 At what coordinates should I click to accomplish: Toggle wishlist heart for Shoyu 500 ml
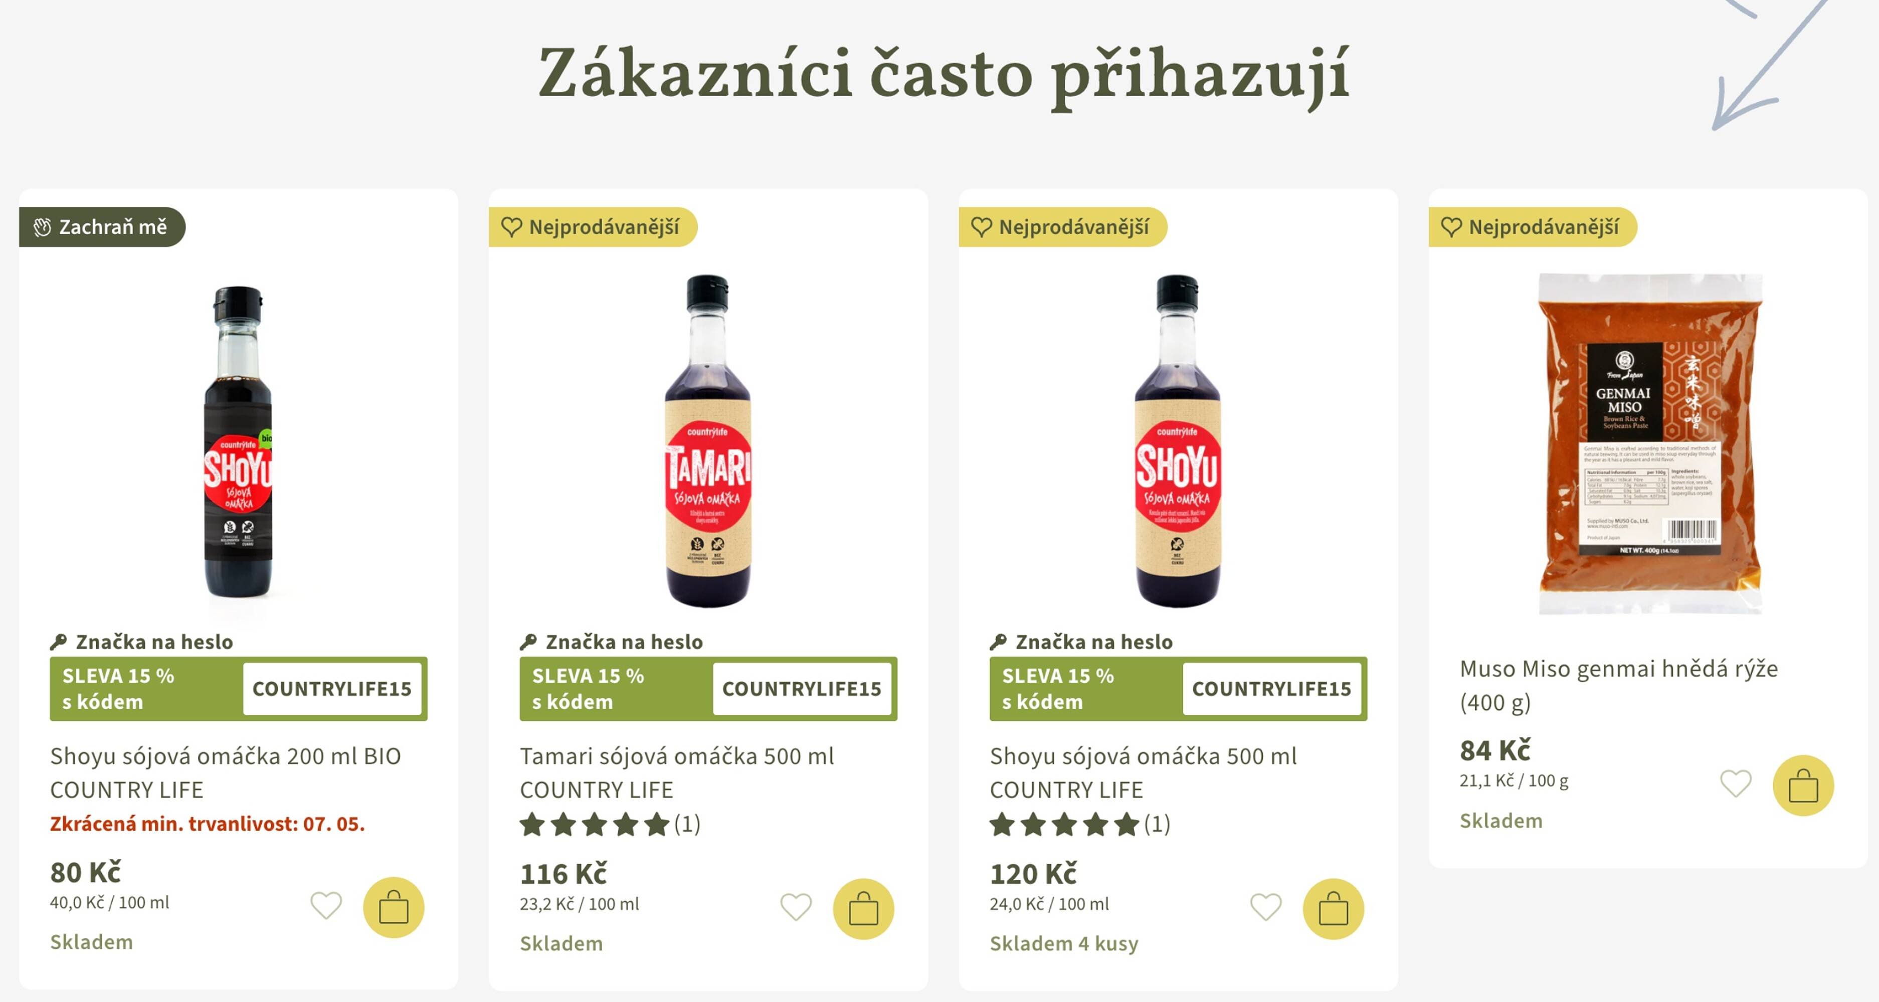coord(1265,907)
